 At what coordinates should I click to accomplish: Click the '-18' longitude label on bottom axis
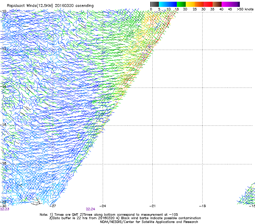tap(203, 206)
